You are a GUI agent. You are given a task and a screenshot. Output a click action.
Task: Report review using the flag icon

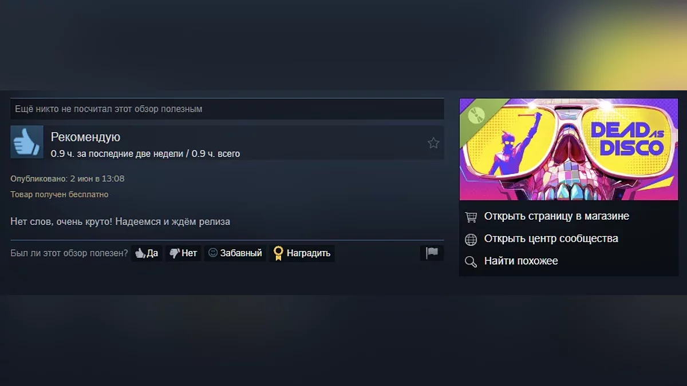(x=432, y=253)
